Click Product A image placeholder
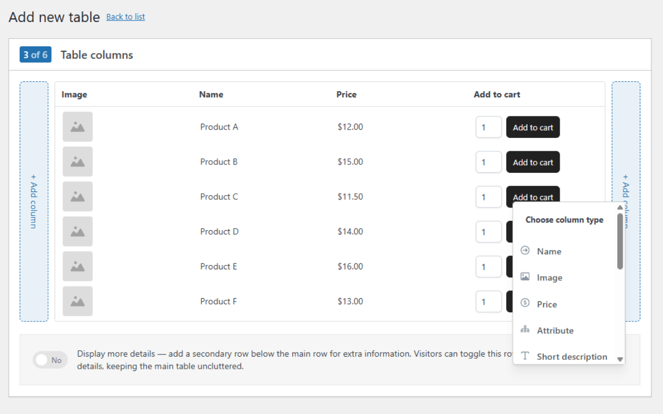 pyautogui.click(x=77, y=127)
